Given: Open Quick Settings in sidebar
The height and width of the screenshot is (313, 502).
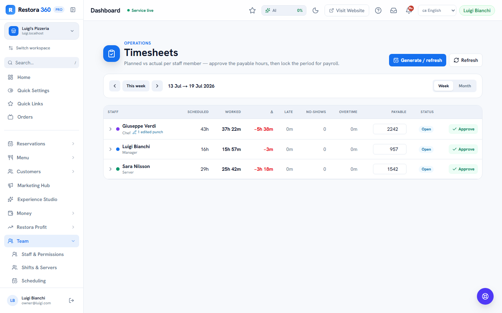Looking at the screenshot, I should pyautogui.click(x=42, y=90).
